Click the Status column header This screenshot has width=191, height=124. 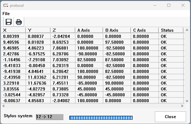pos(171,30)
